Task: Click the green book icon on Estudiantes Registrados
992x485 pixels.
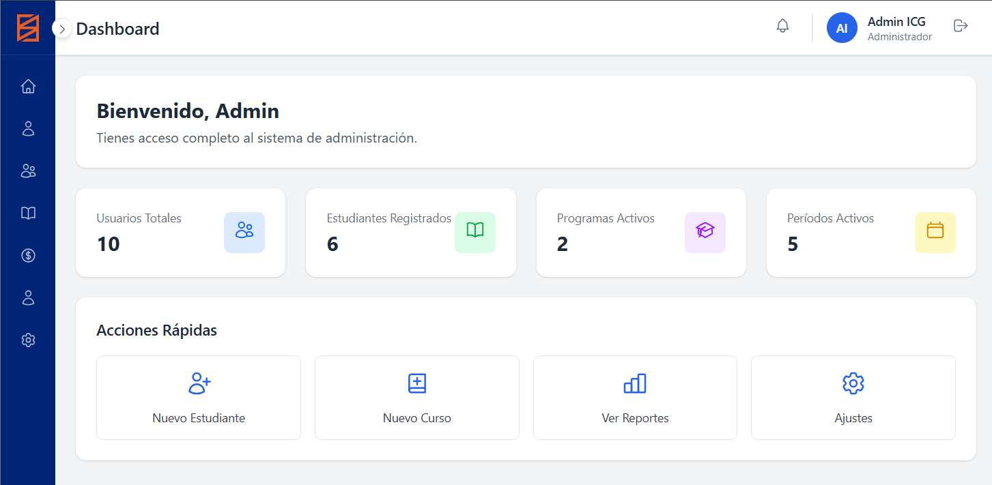Action: pyautogui.click(x=474, y=232)
